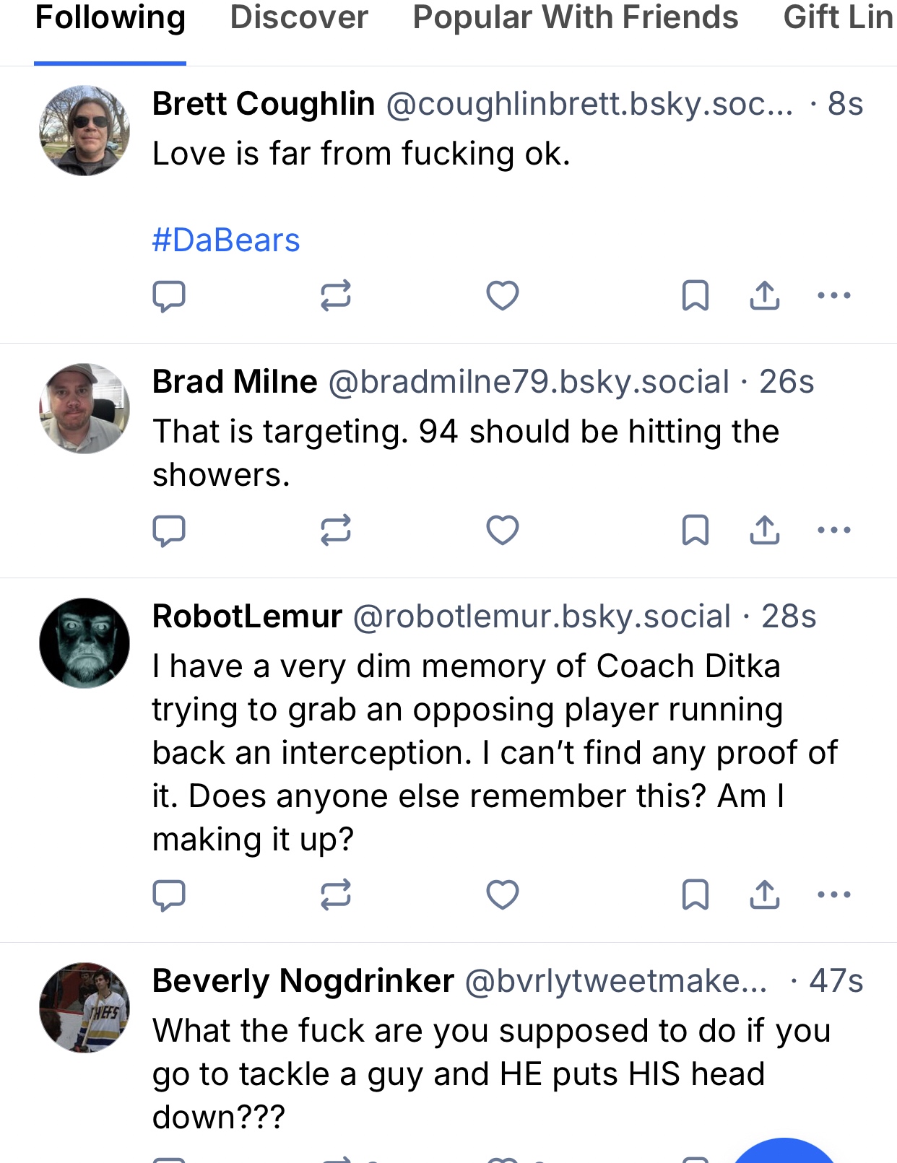
Task: Share Brad Milne's post
Action: tap(765, 531)
